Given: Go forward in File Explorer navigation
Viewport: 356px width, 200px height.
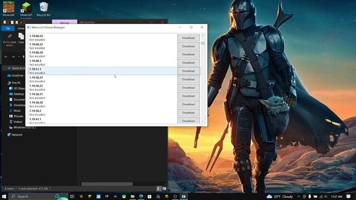Looking at the screenshot, I should (x=13, y=57).
